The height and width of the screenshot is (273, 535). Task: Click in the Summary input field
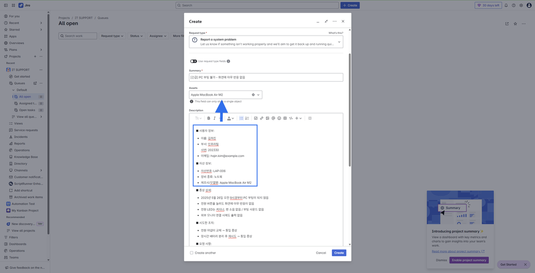pos(266,77)
